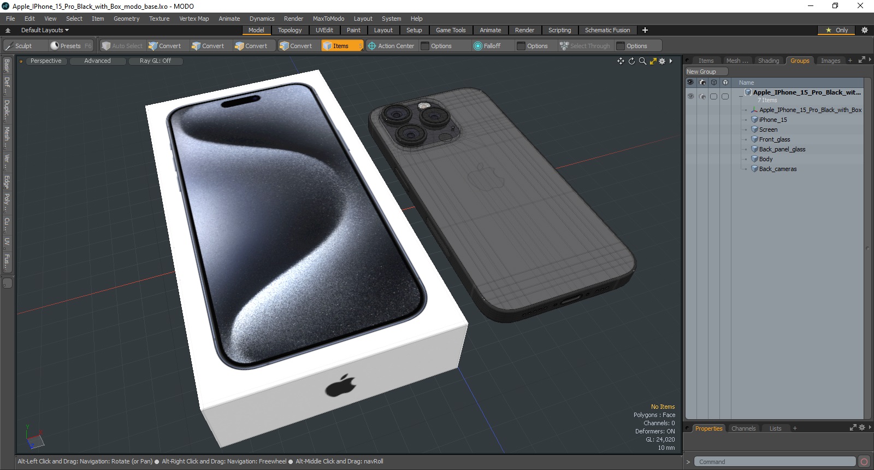874x470 pixels.
Task: Toggle first checkbox in Apple_IPhone group row
Action: click(x=713, y=96)
